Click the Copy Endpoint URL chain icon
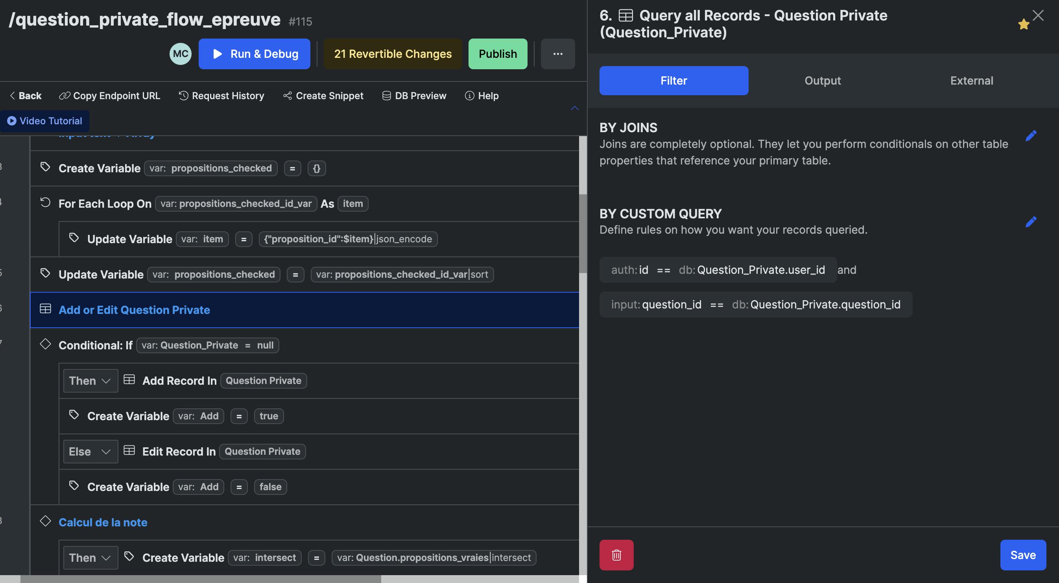 pyautogui.click(x=65, y=96)
